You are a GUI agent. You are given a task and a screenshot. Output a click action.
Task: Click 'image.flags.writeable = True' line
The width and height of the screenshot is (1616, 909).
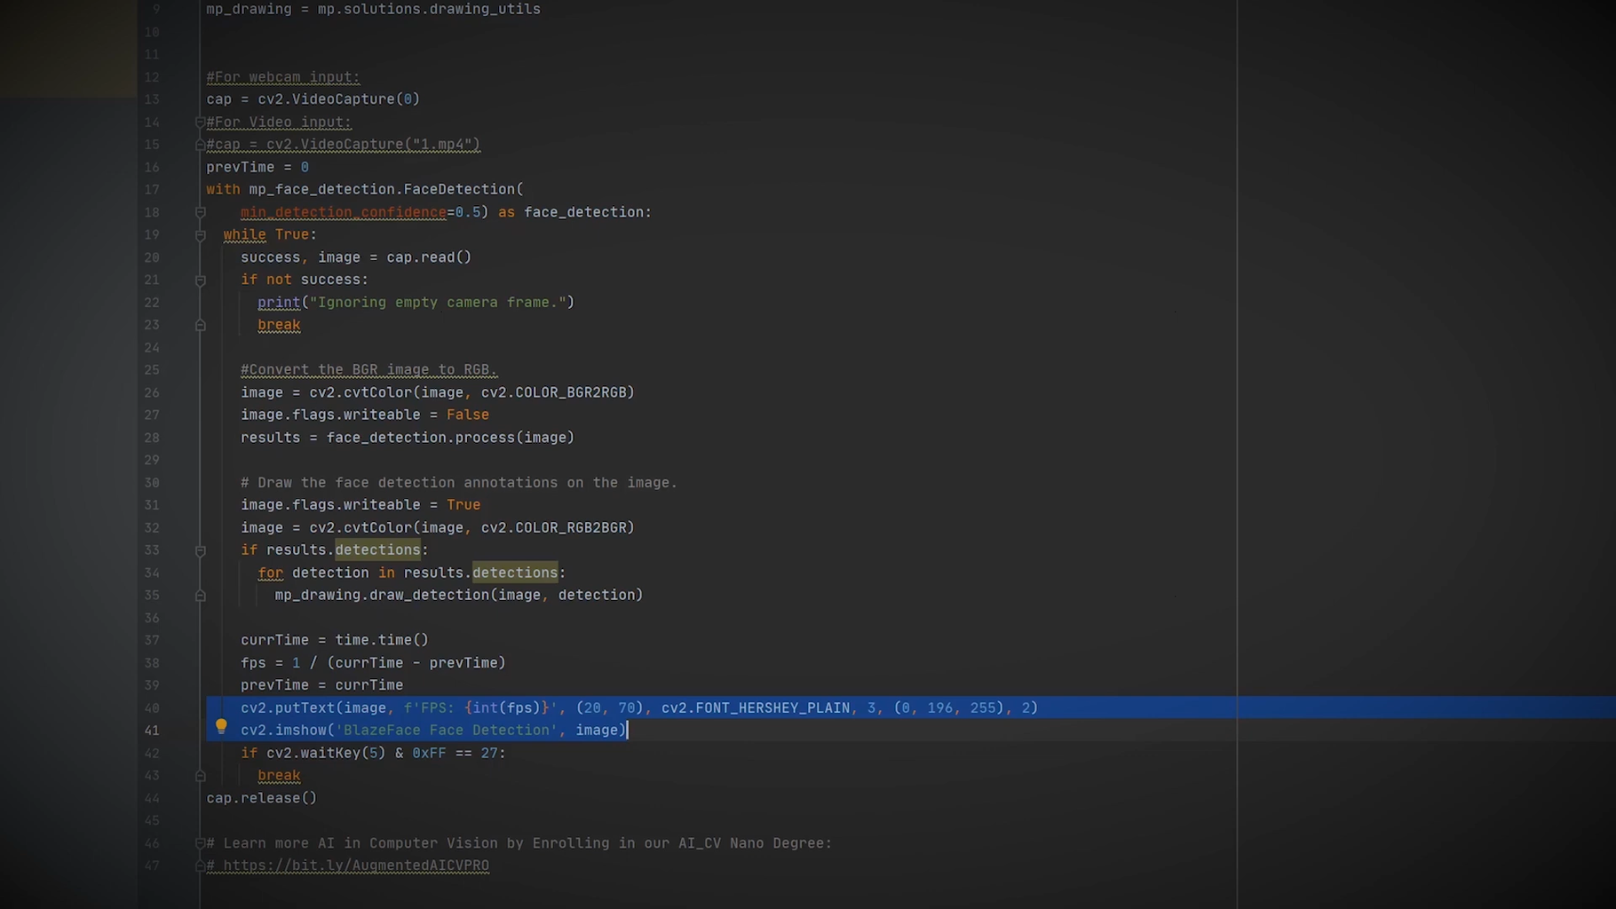click(x=360, y=505)
